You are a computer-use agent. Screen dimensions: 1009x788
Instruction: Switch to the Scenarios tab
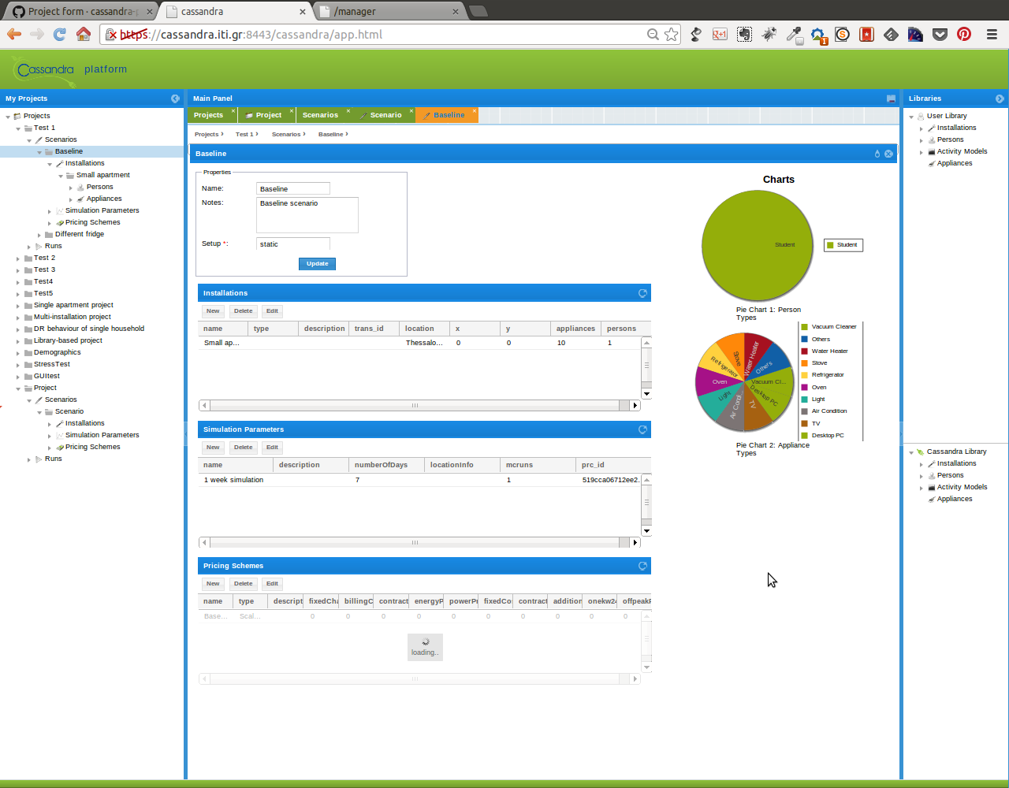pos(321,115)
